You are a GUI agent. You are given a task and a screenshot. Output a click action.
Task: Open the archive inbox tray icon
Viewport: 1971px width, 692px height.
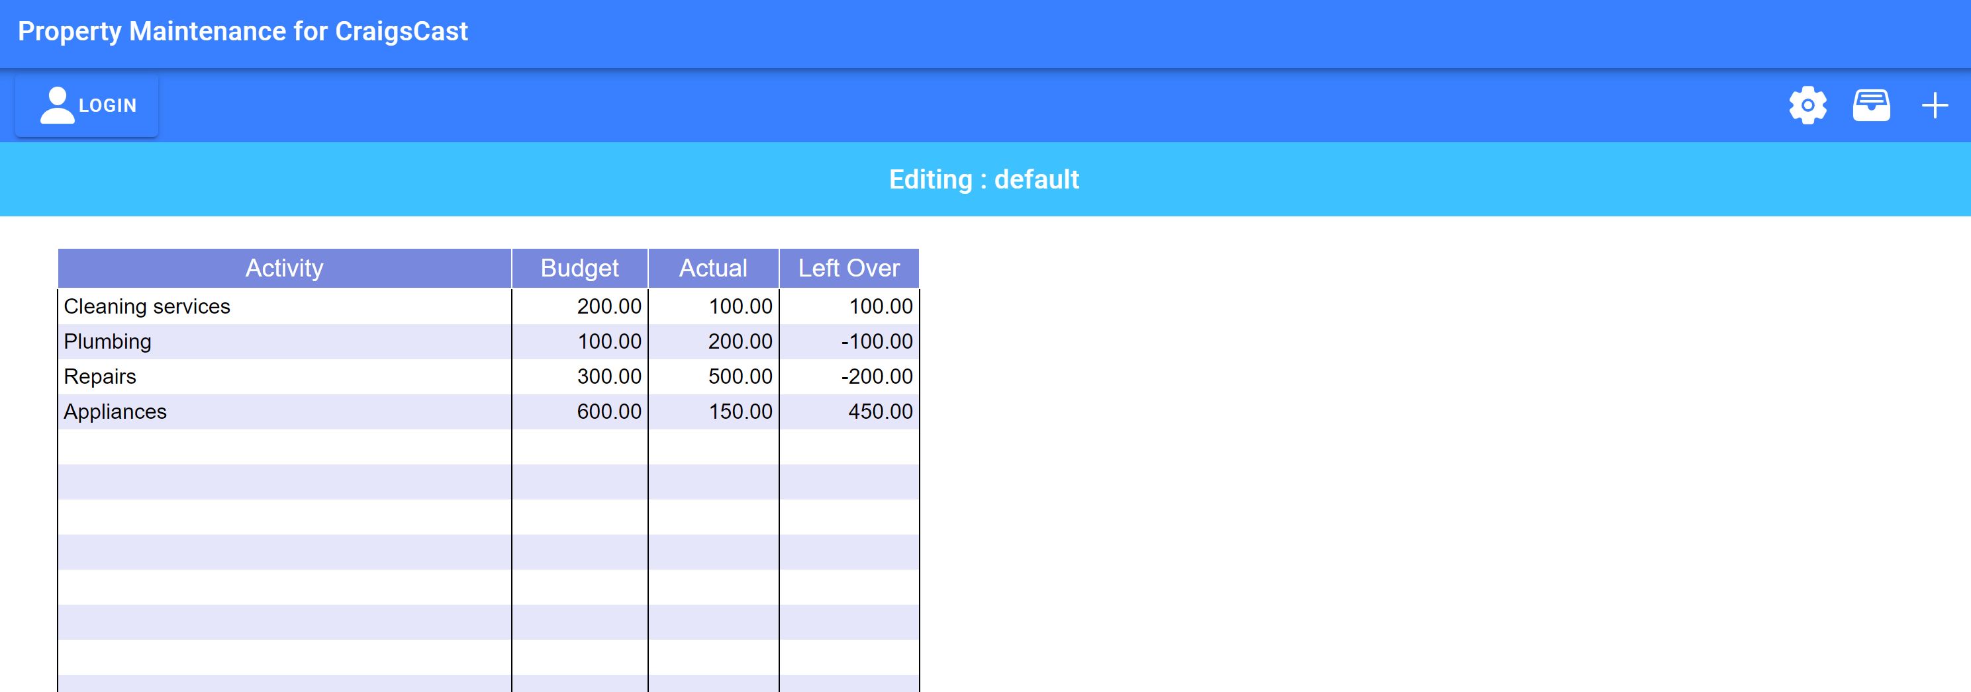click(1871, 106)
